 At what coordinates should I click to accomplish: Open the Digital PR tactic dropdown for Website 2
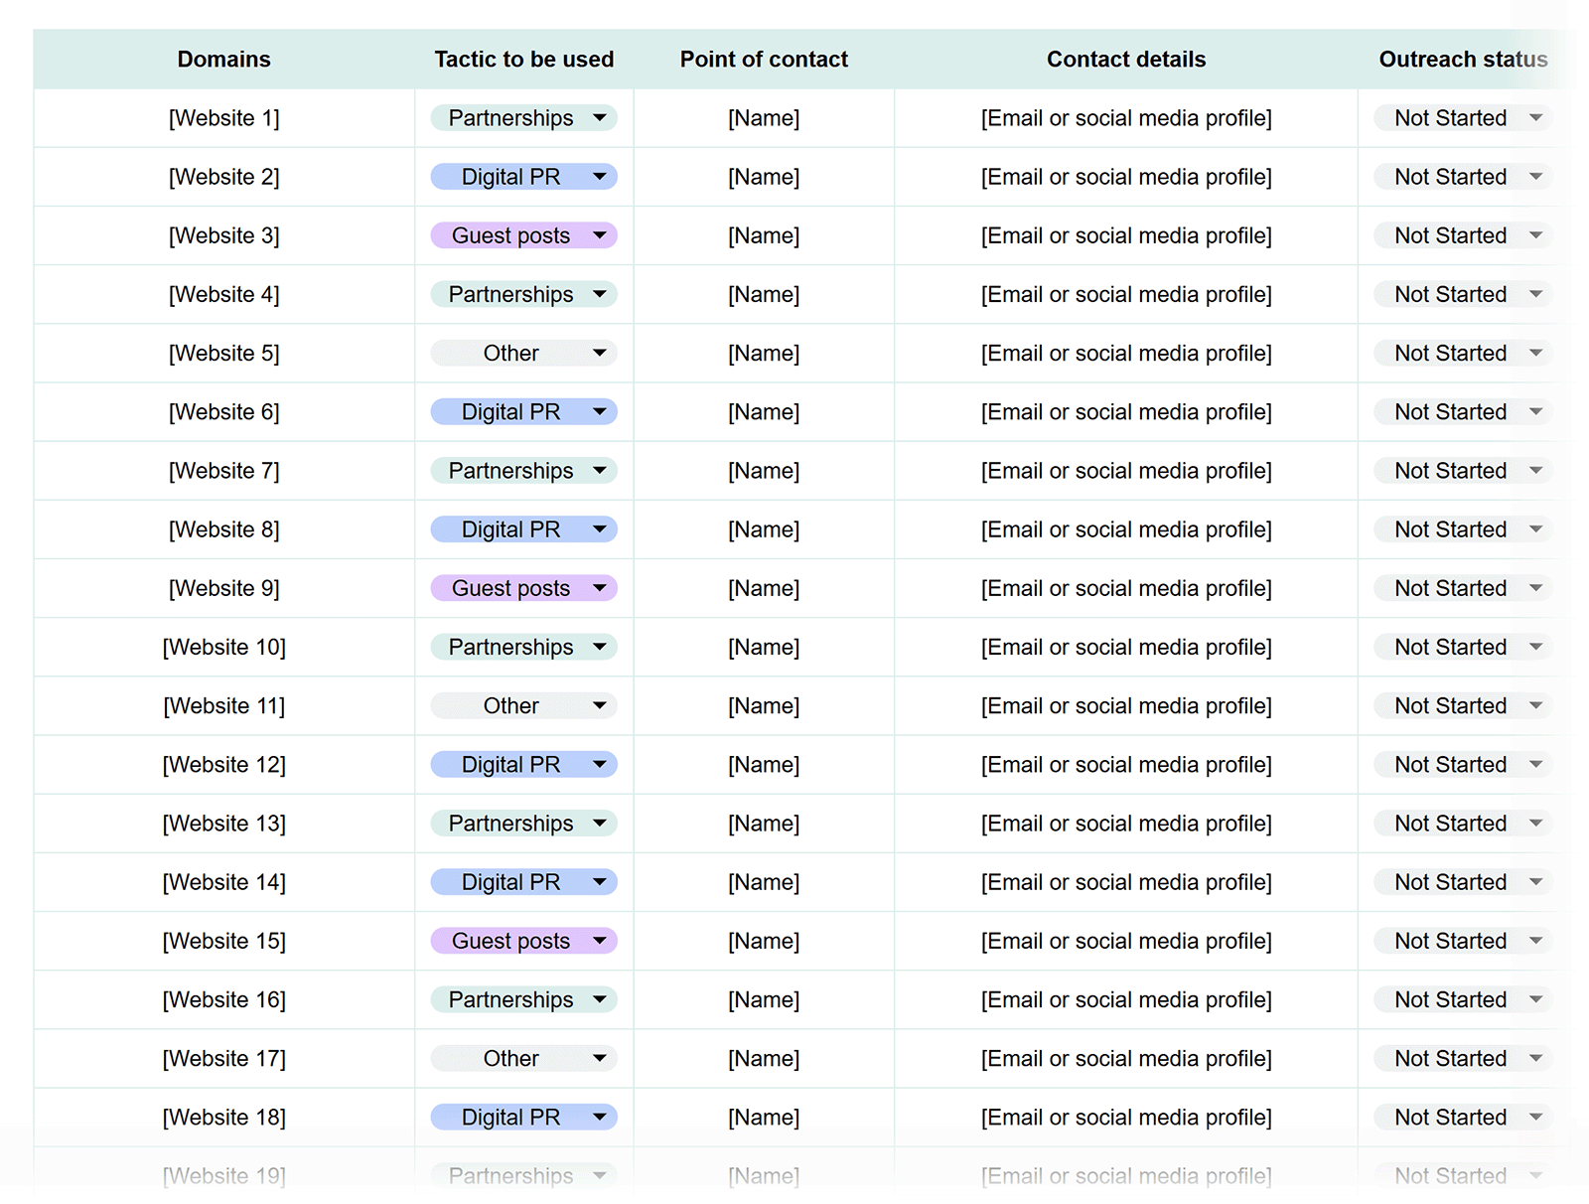point(523,177)
